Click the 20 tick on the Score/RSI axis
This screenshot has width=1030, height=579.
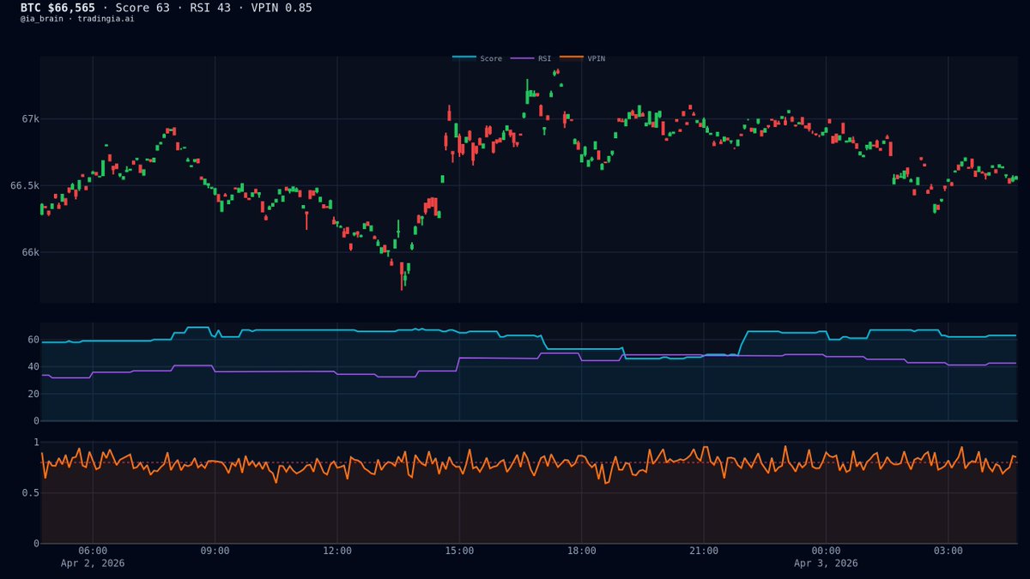click(33, 394)
